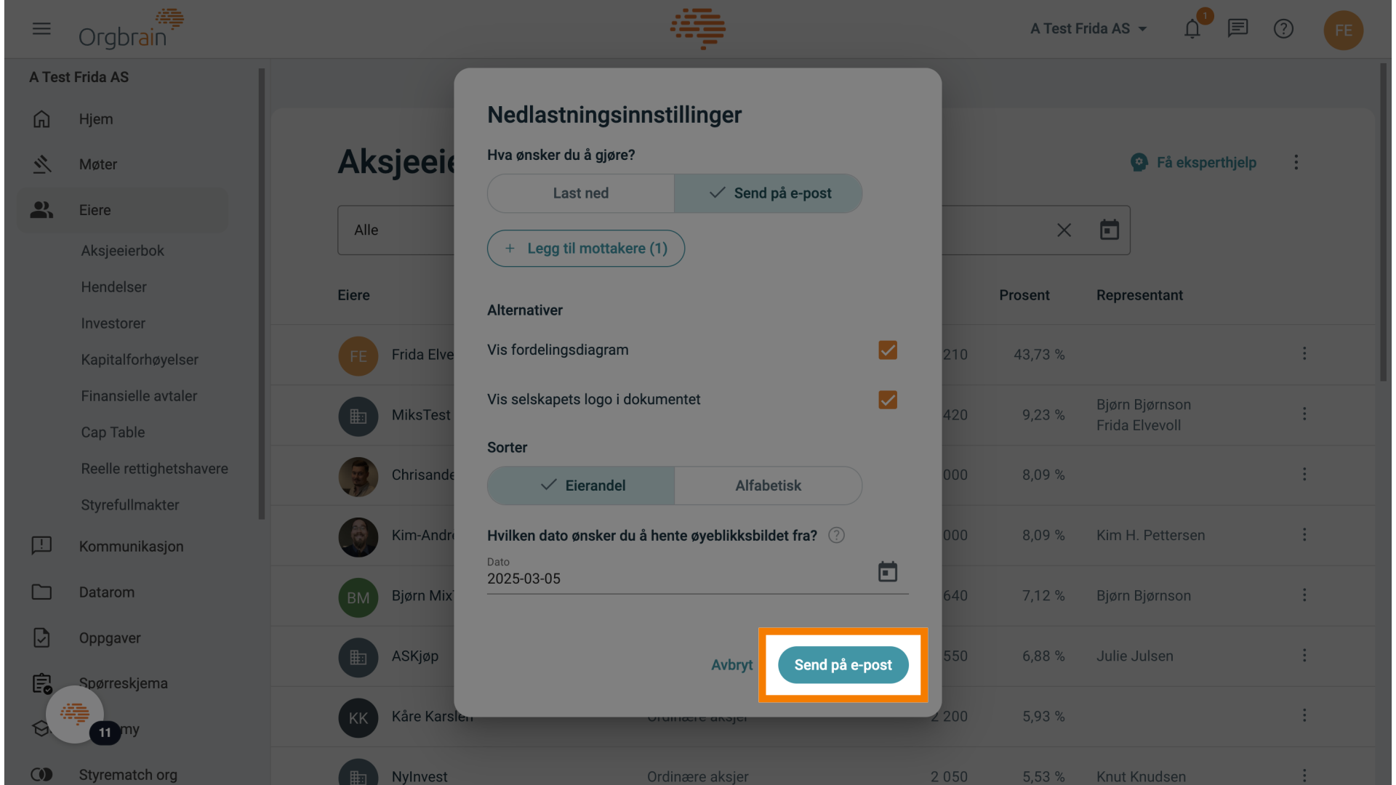Open Cap Table from the sidebar

click(113, 432)
